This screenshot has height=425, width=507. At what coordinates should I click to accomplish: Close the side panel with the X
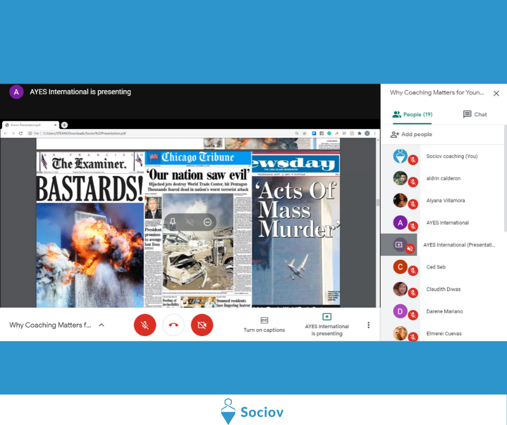(x=496, y=93)
